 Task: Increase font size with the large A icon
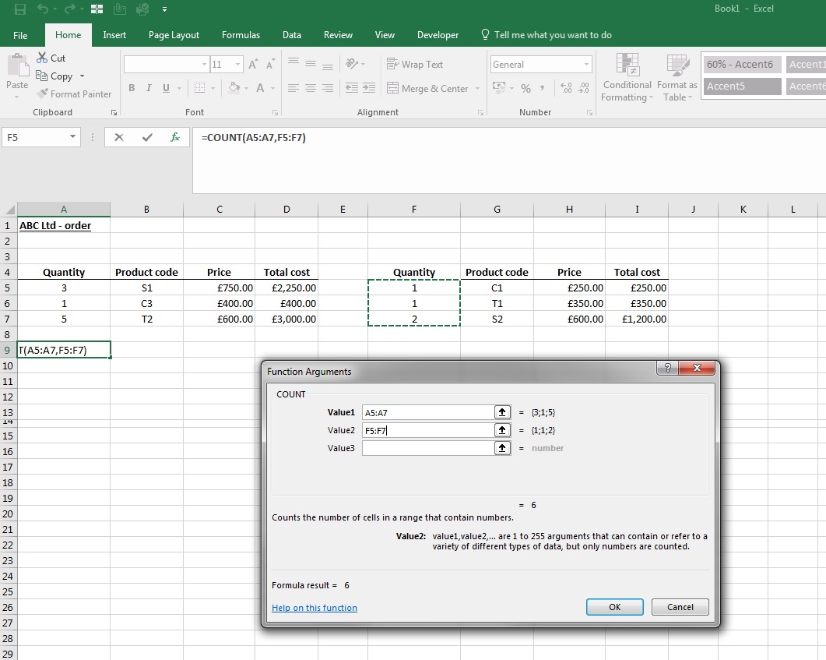(253, 65)
